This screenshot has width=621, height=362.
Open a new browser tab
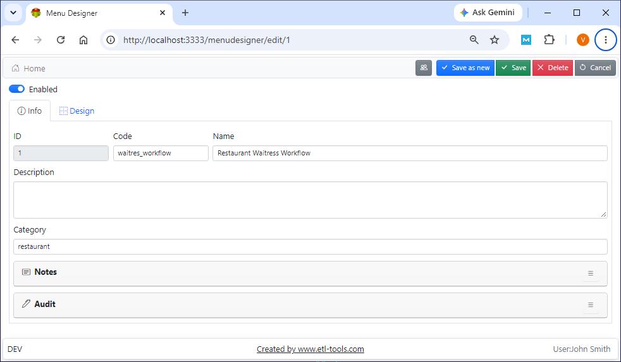pyautogui.click(x=185, y=13)
